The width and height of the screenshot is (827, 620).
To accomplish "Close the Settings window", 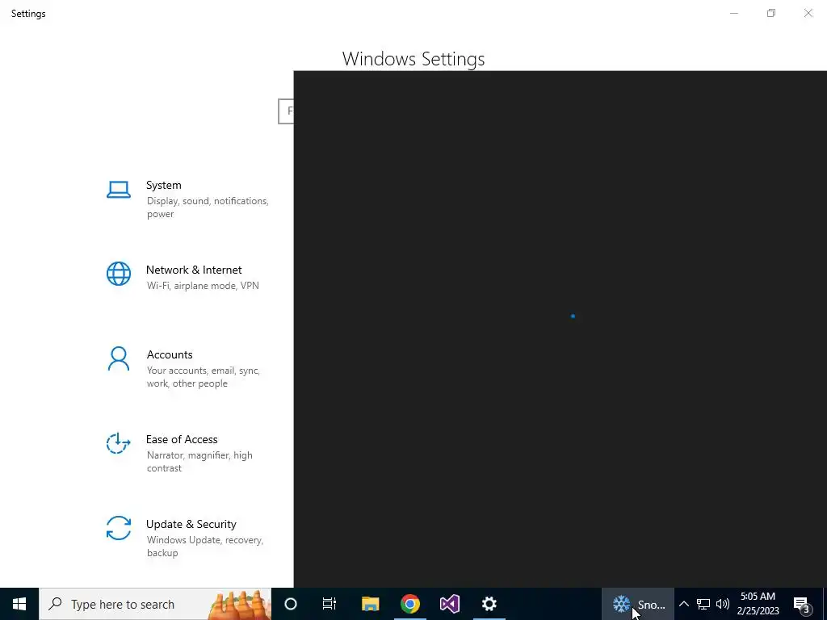I will click(x=808, y=13).
